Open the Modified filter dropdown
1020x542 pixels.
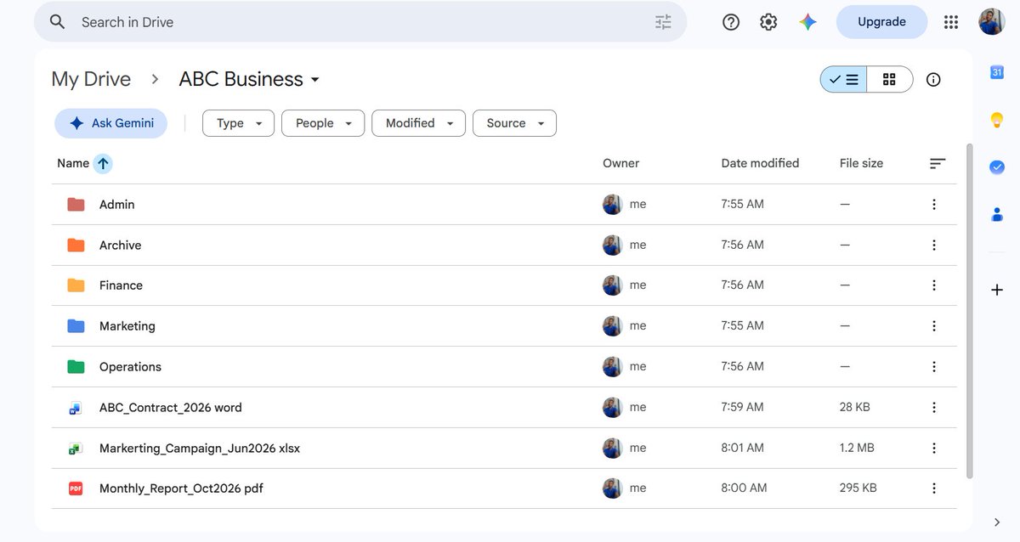click(x=419, y=123)
